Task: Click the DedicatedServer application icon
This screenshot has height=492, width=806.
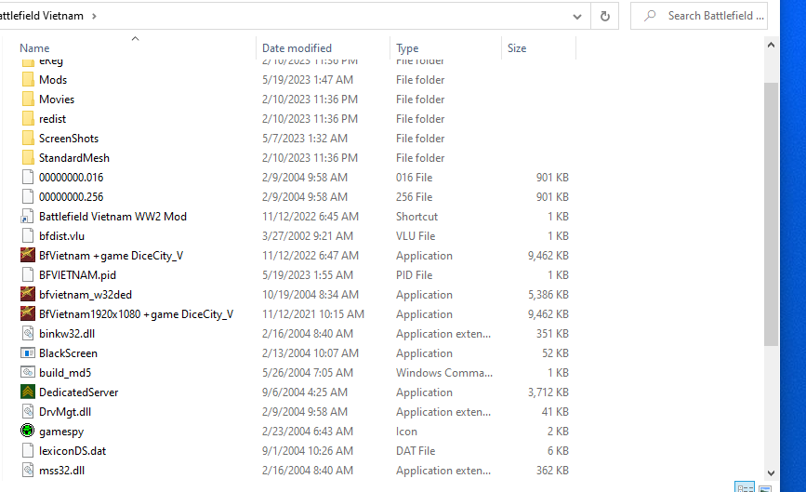Action: 28,392
